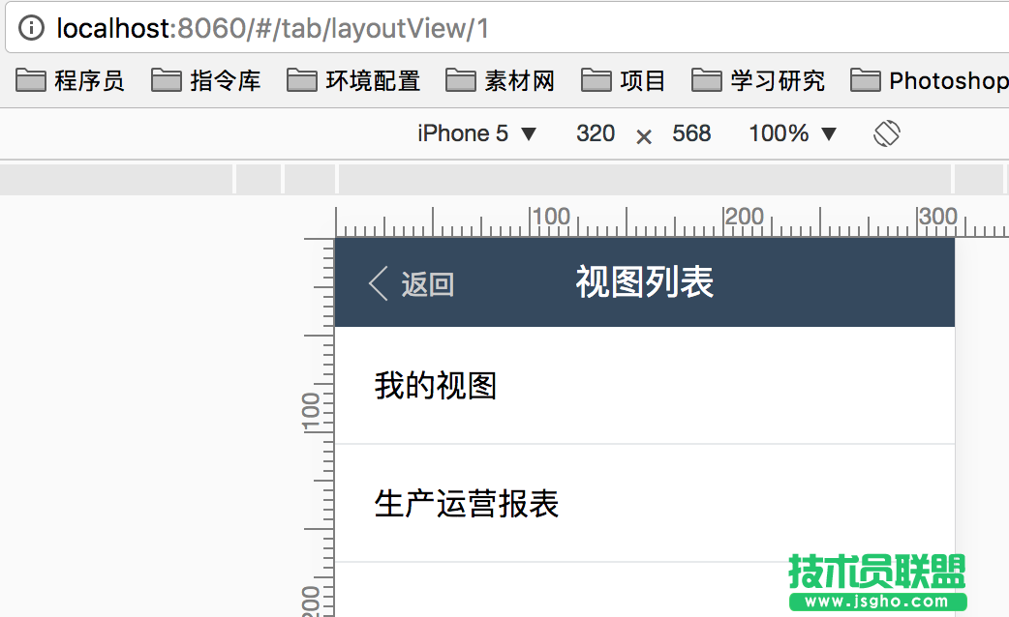Viewport: 1009px width, 617px height.
Task: Expand the iPhone 5 device dropdown
Action: click(476, 133)
